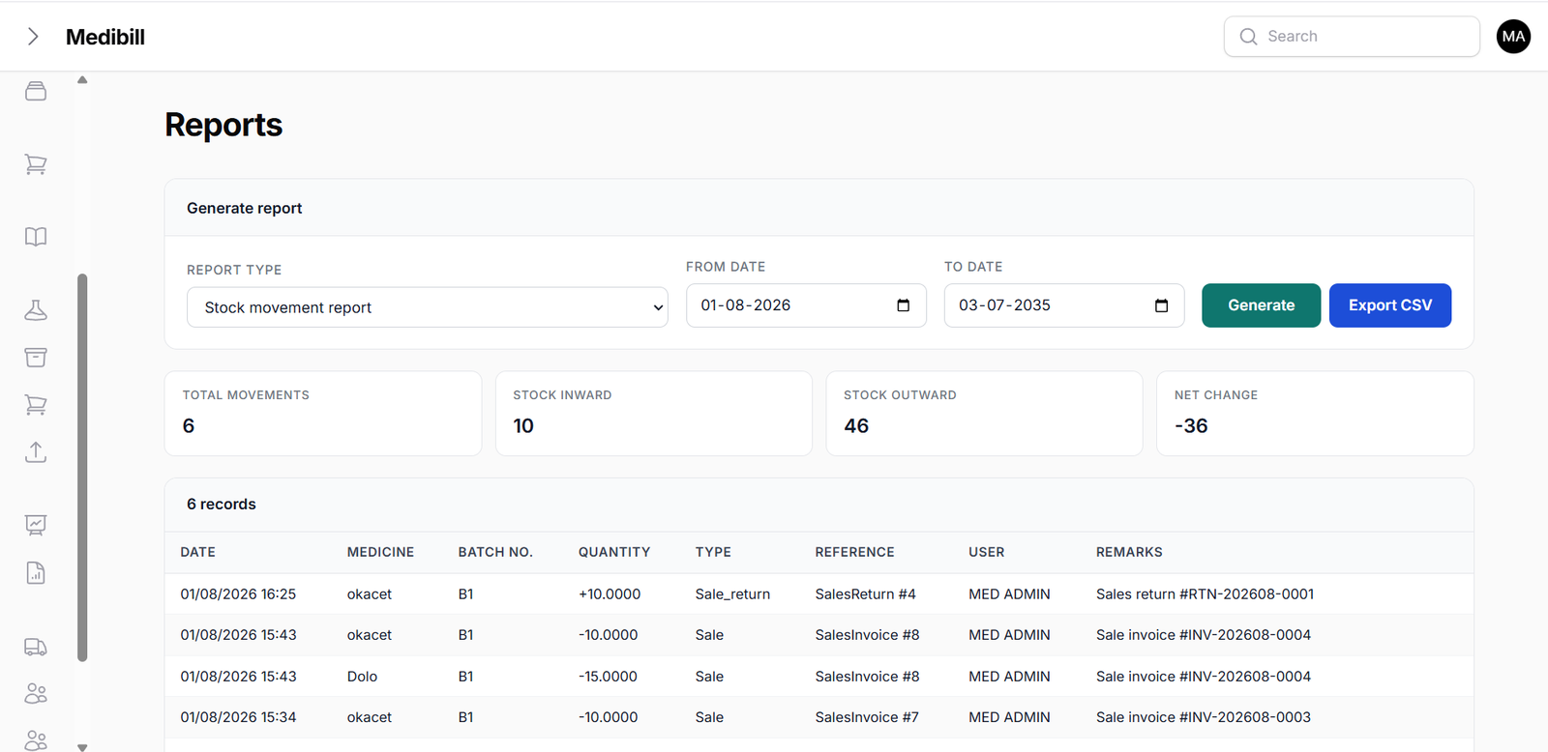Click MED ADMIN in the SalesReturn #4 row
Image resolution: width=1548 pixels, height=752 pixels.
pyautogui.click(x=1009, y=594)
